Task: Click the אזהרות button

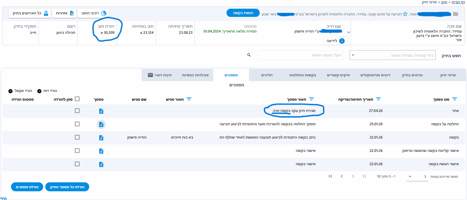Action: pos(64,13)
